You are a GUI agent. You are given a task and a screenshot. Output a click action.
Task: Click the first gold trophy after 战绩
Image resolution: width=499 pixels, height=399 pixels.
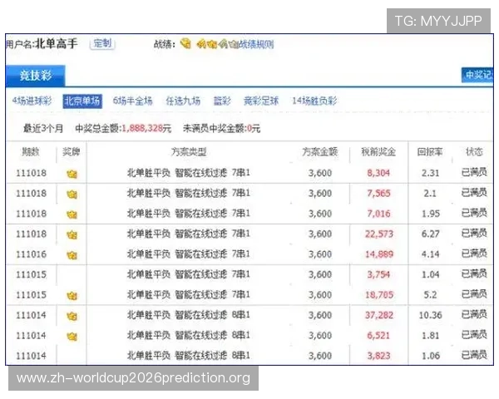point(185,43)
